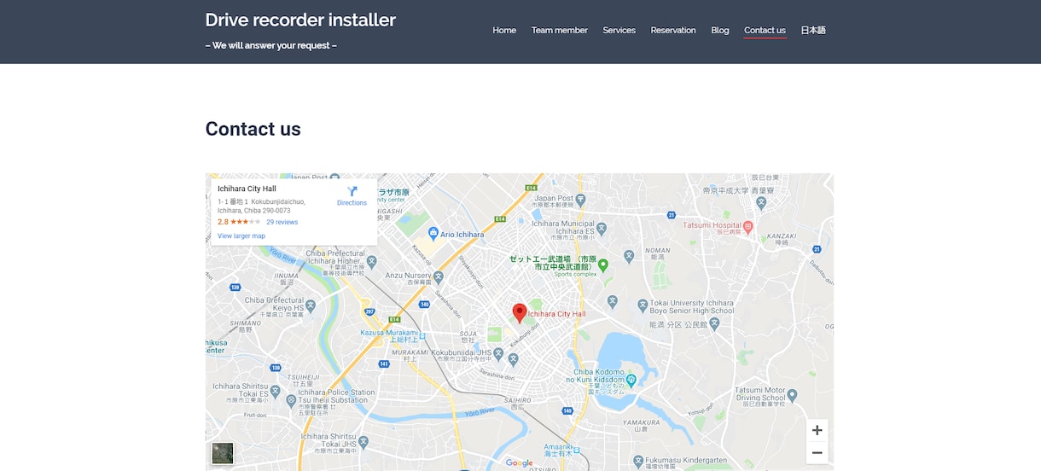This screenshot has width=1041, height=471.
Task: Click the Ario Ichihara name label
Action: coord(462,234)
